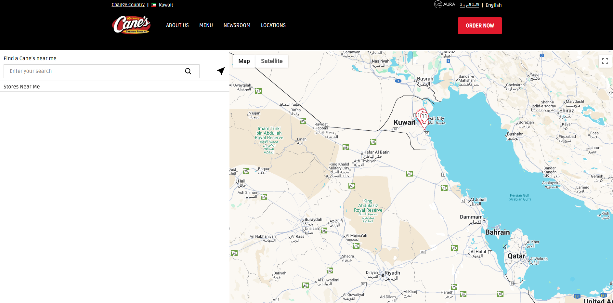Image resolution: width=613 pixels, height=303 pixels.
Task: Switch to Satellite view tab
Action: click(x=272, y=61)
